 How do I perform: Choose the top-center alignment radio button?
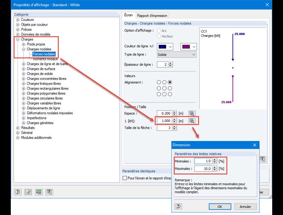coord(164,82)
